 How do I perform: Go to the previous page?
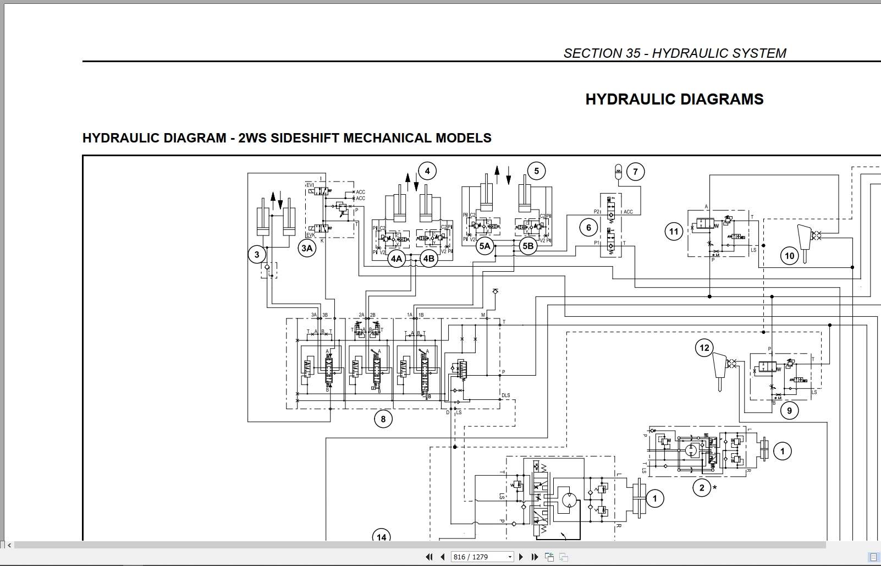click(443, 557)
